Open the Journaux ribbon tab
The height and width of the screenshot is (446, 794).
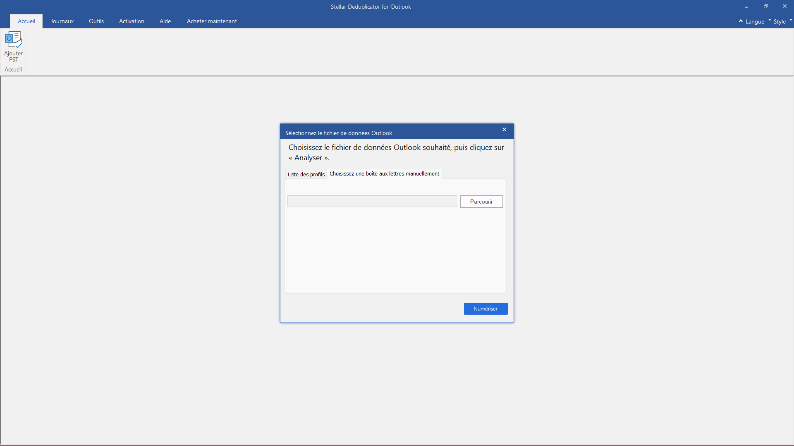pos(62,21)
